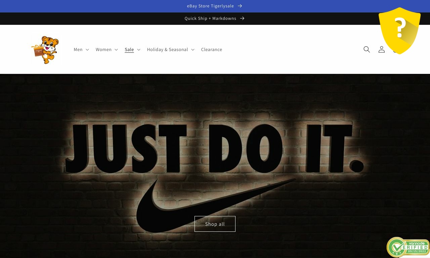Open the eBay Store Tigerlysale link
Image resolution: width=430 pixels, height=258 pixels.
215,6
